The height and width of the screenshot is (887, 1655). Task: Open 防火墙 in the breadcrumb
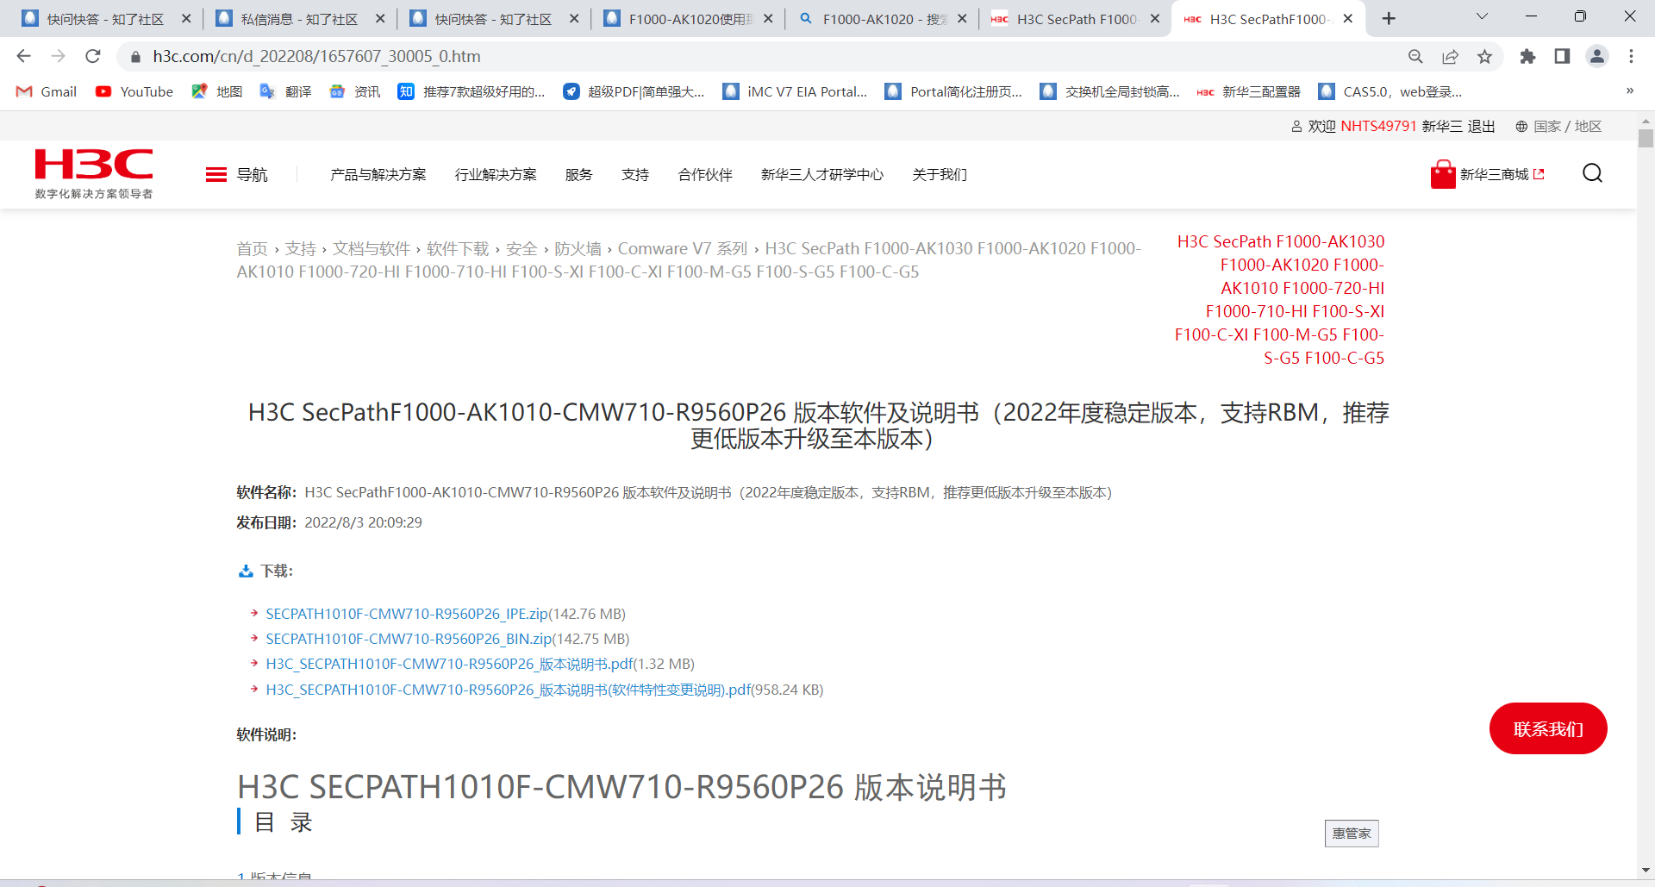578,249
